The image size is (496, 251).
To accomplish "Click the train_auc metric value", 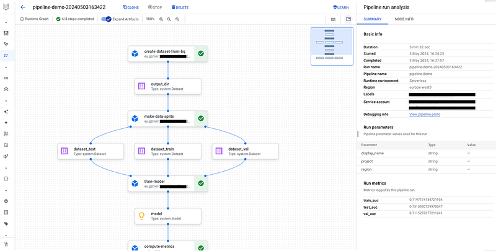I will (426, 200).
